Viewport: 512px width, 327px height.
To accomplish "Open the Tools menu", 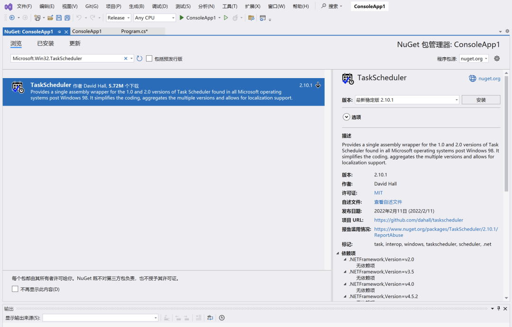I will click(230, 6).
